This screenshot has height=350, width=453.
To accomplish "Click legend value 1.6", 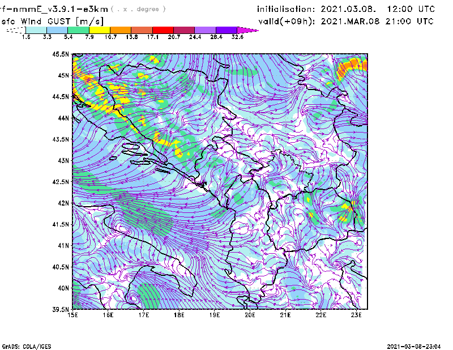I will pyautogui.click(x=26, y=37).
